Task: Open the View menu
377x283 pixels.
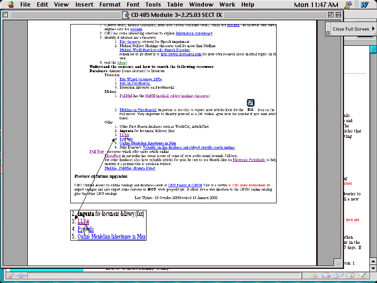Action: click(61, 5)
